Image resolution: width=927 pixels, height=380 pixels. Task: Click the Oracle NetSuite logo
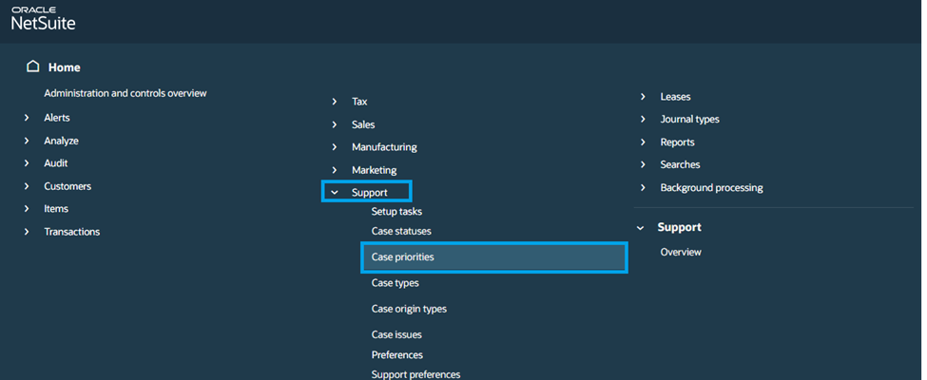click(43, 19)
